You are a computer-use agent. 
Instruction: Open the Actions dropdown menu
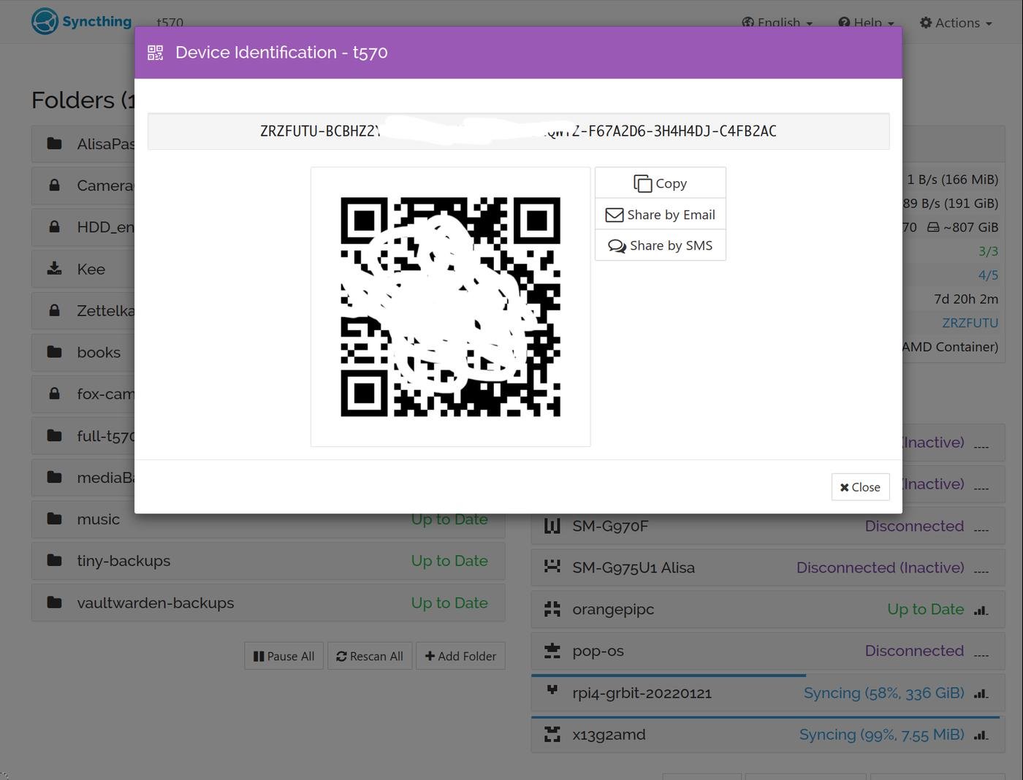(x=956, y=23)
